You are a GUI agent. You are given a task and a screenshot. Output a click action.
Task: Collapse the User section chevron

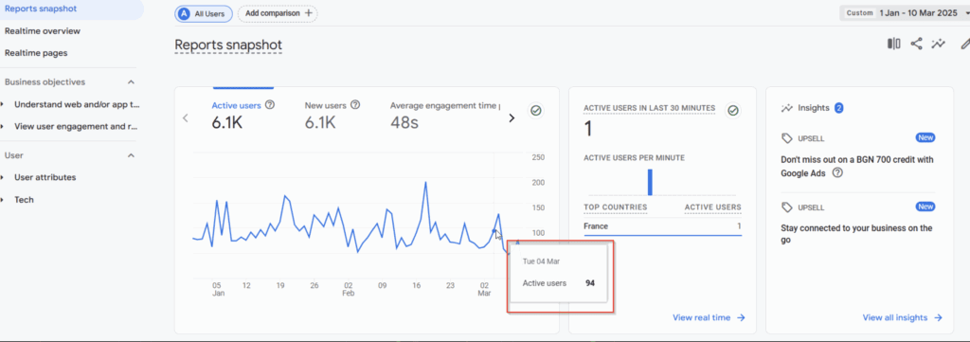131,155
